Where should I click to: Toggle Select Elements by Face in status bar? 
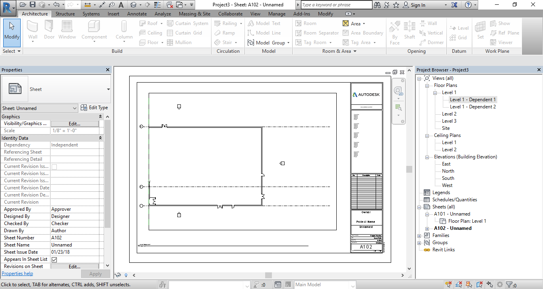479,285
